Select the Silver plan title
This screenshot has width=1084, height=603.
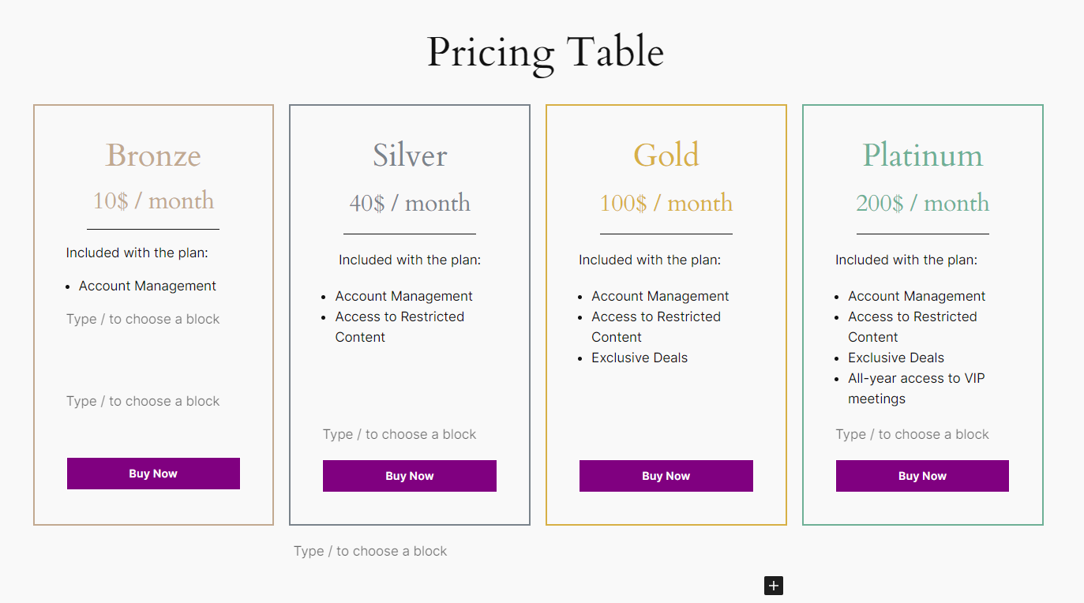coord(410,155)
